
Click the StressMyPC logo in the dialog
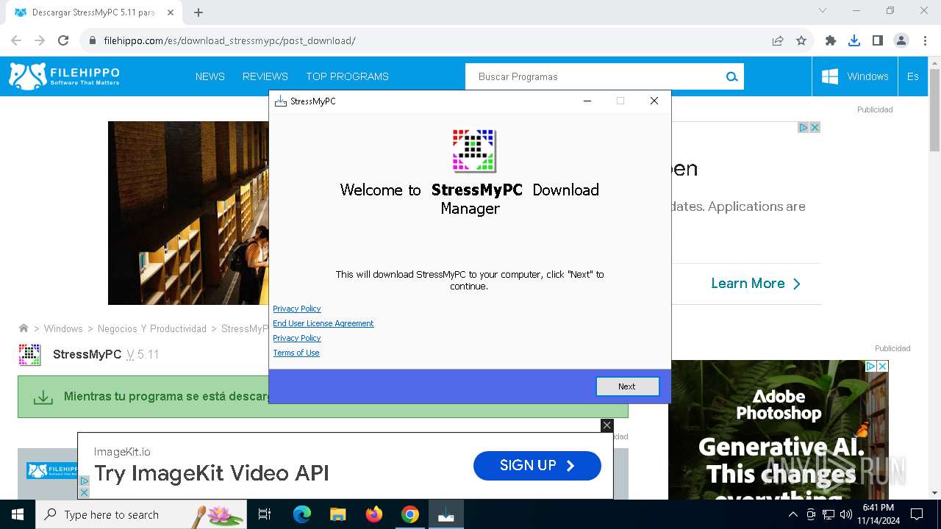(x=474, y=151)
